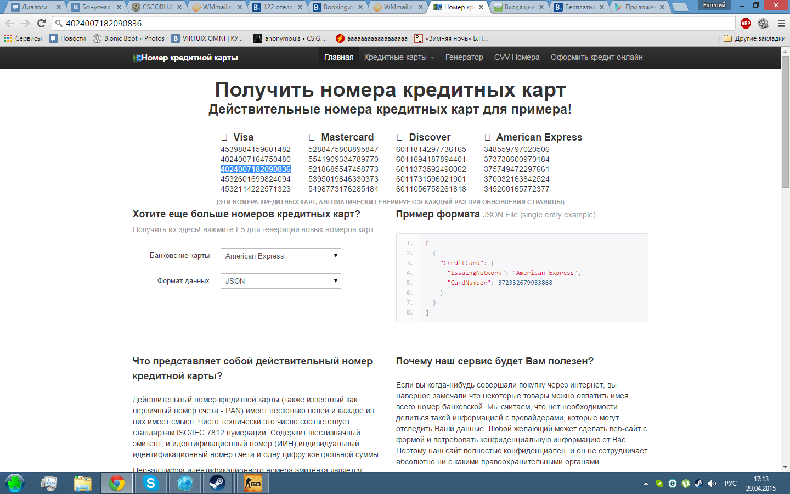Open Steam from the taskbar
Screen dimensions: 790x494
(218, 483)
